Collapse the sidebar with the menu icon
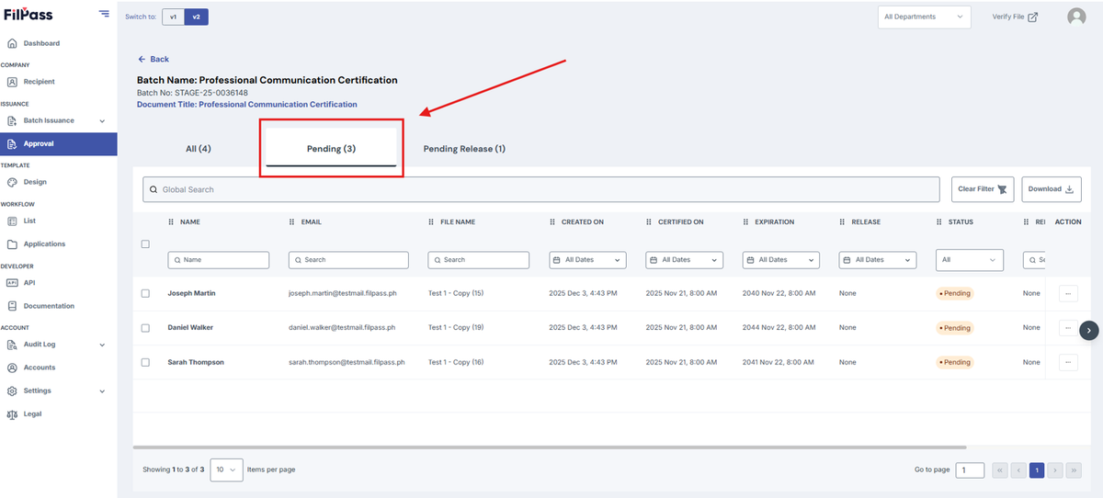The height and width of the screenshot is (498, 1103). click(x=104, y=15)
